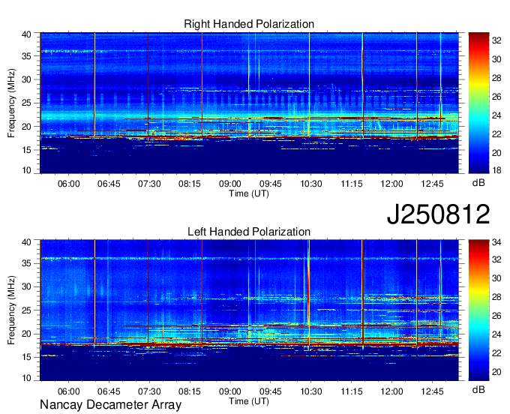Viewport: 510px width, 414px height.
Task: Click the Right Handed plot colorbar
Action: (x=478, y=103)
